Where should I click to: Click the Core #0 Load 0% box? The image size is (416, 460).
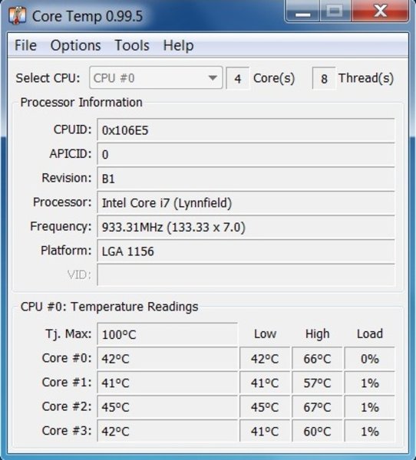(x=370, y=359)
